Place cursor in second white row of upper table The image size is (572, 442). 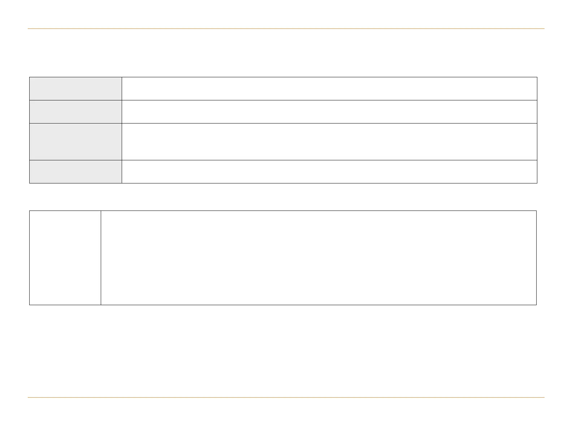[329, 112]
